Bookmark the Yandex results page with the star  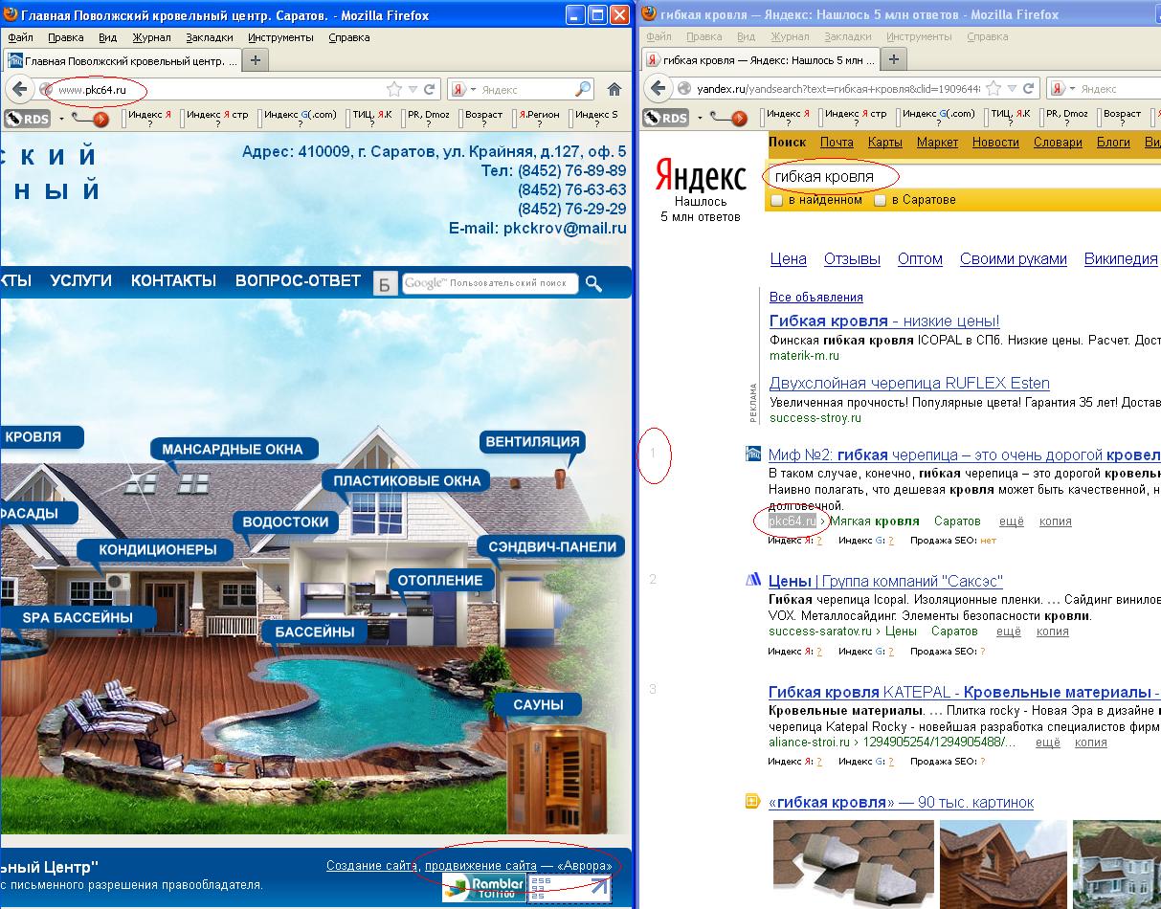(994, 89)
